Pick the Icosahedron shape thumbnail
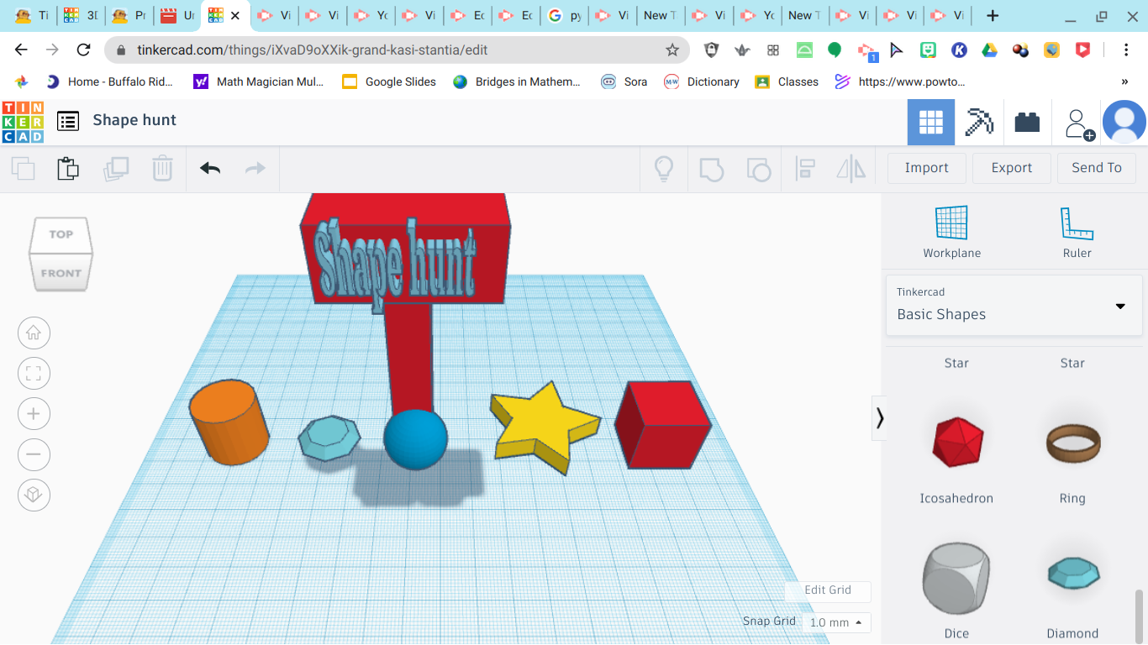1148x645 pixels. (956, 441)
